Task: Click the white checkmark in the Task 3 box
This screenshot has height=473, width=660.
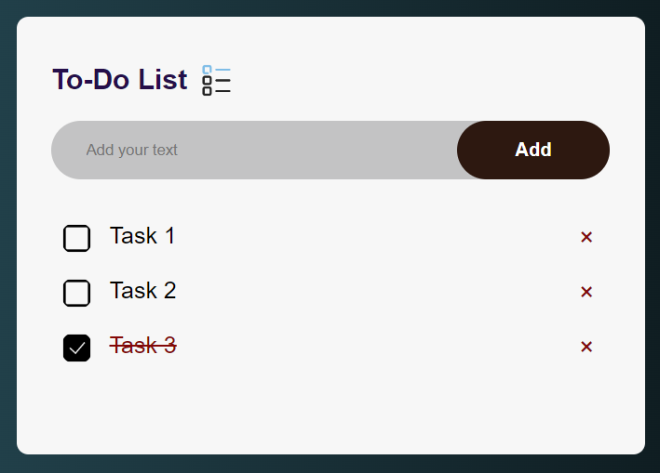Action: coord(77,348)
